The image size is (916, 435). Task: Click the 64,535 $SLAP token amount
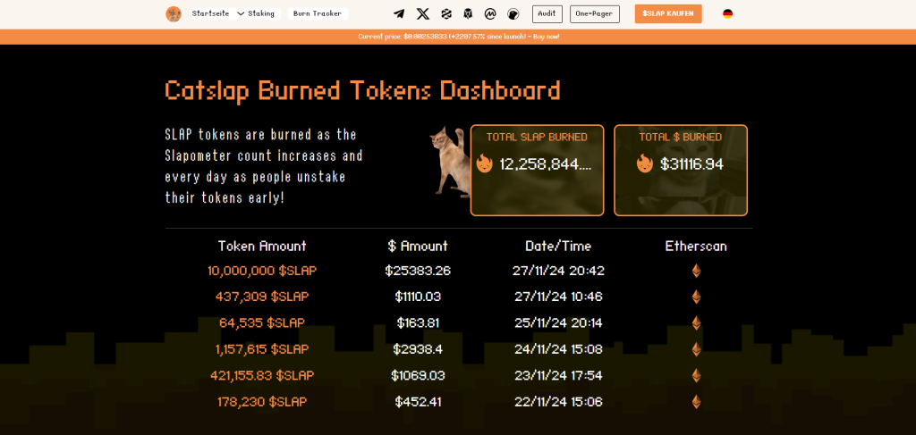point(262,323)
